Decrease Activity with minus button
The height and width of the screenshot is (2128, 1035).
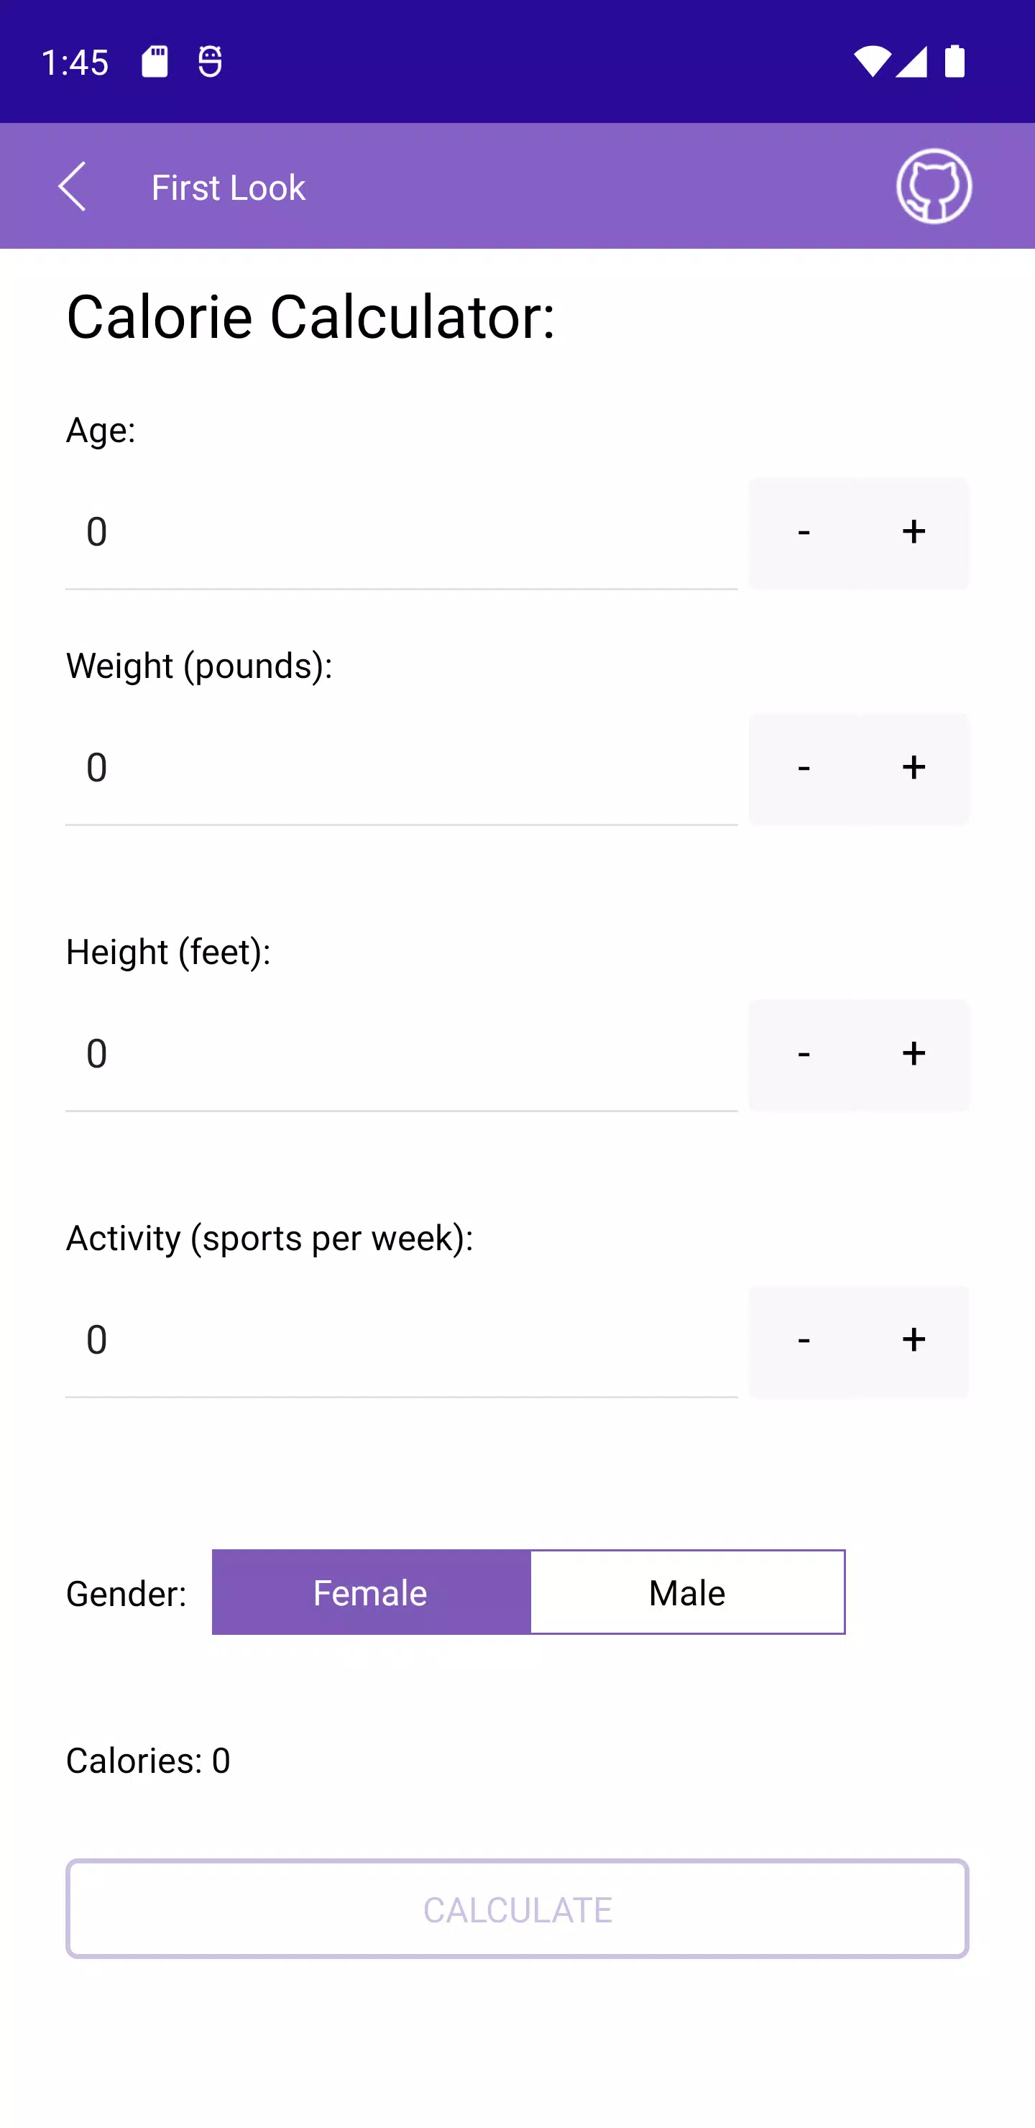804,1340
